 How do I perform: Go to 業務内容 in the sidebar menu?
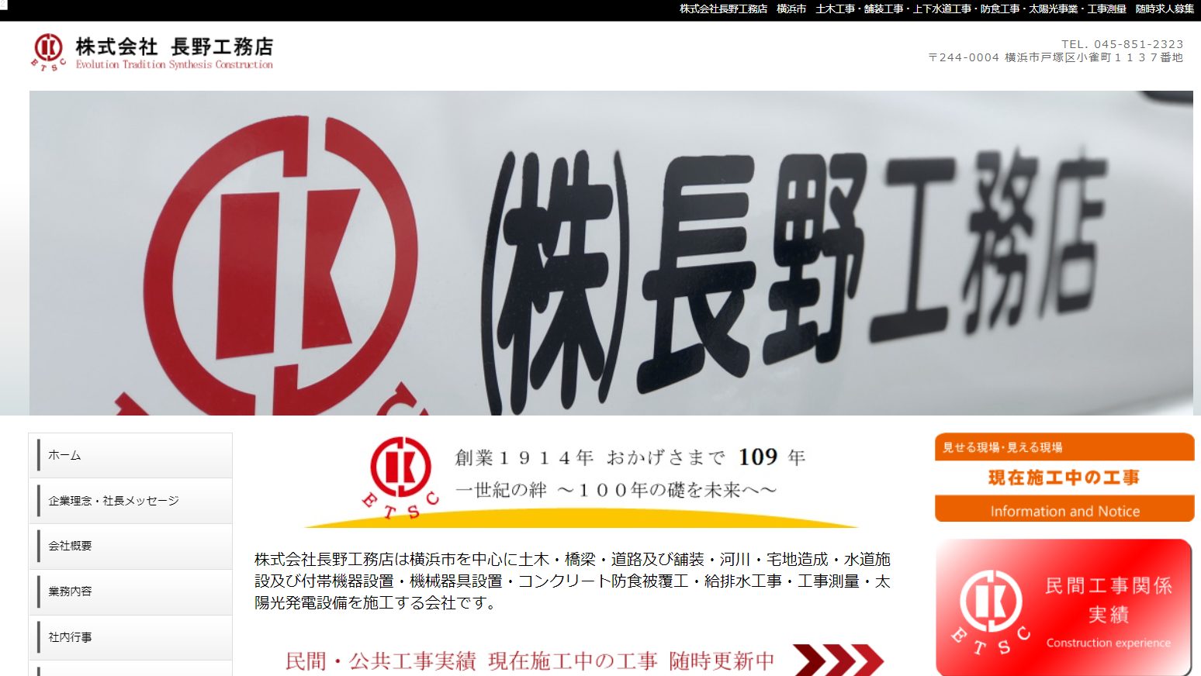[x=130, y=592]
